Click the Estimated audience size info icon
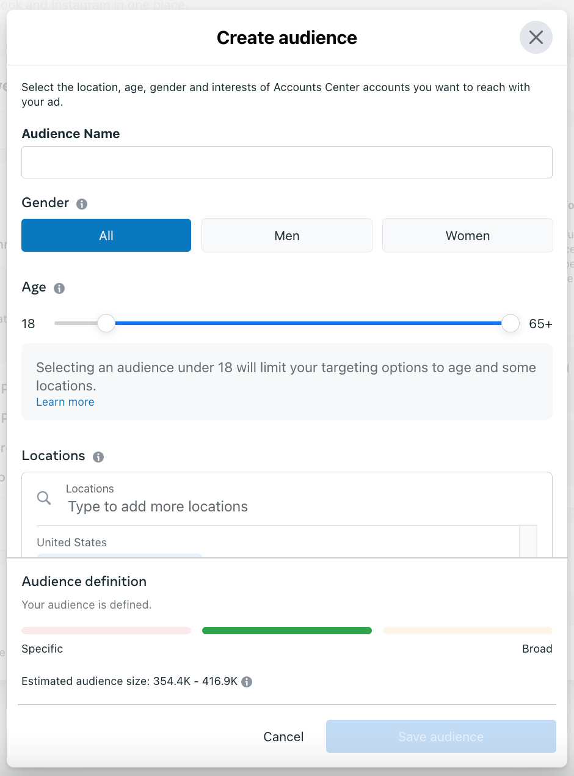The height and width of the screenshot is (776, 574). click(247, 682)
